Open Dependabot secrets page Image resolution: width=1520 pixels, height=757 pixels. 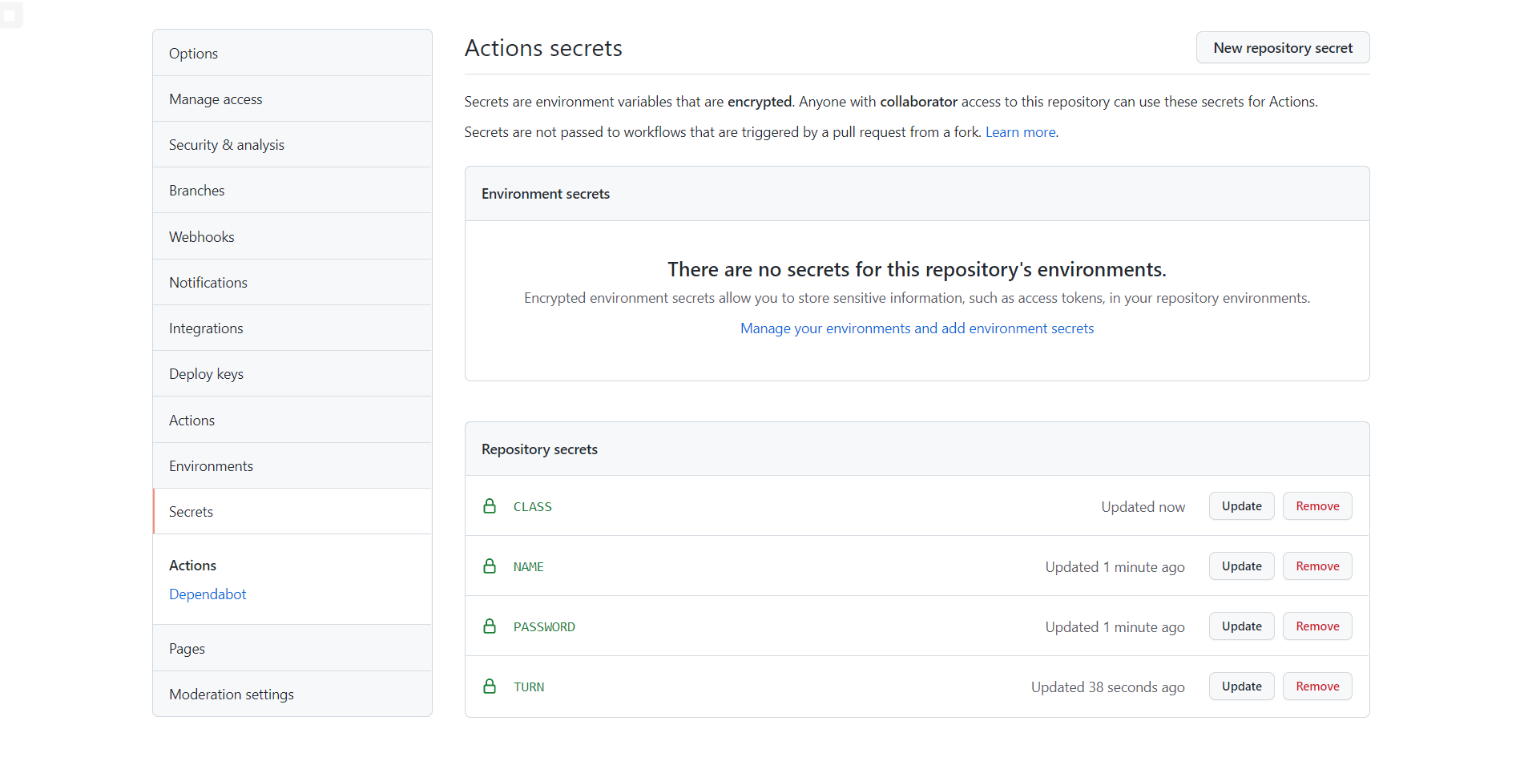pyautogui.click(x=208, y=594)
